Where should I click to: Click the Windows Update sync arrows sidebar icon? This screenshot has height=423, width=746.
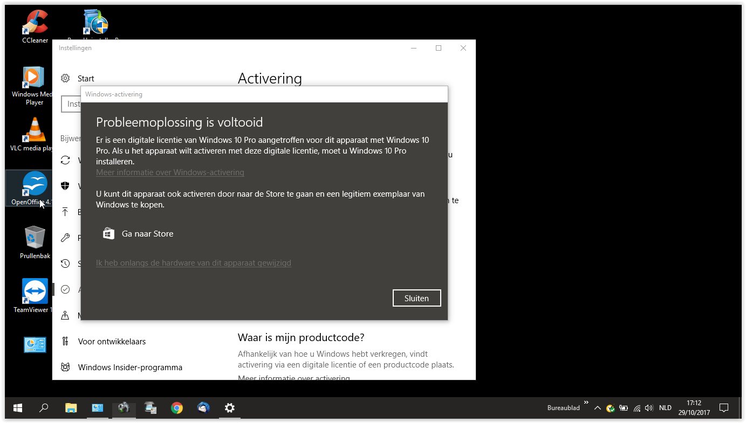pos(65,160)
